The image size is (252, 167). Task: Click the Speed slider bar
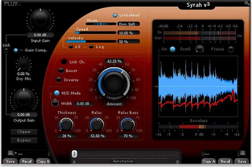(96, 33)
